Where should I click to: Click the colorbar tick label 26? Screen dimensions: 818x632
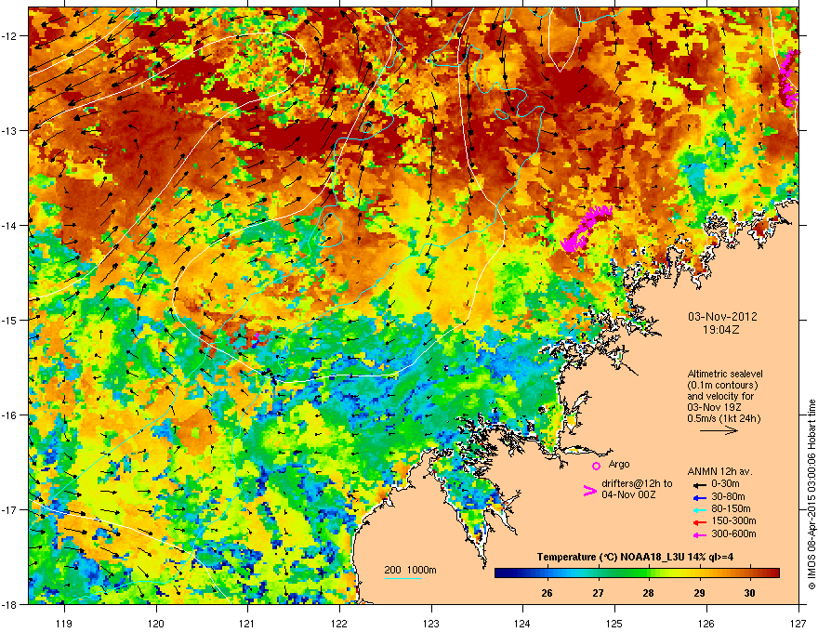[x=547, y=593]
